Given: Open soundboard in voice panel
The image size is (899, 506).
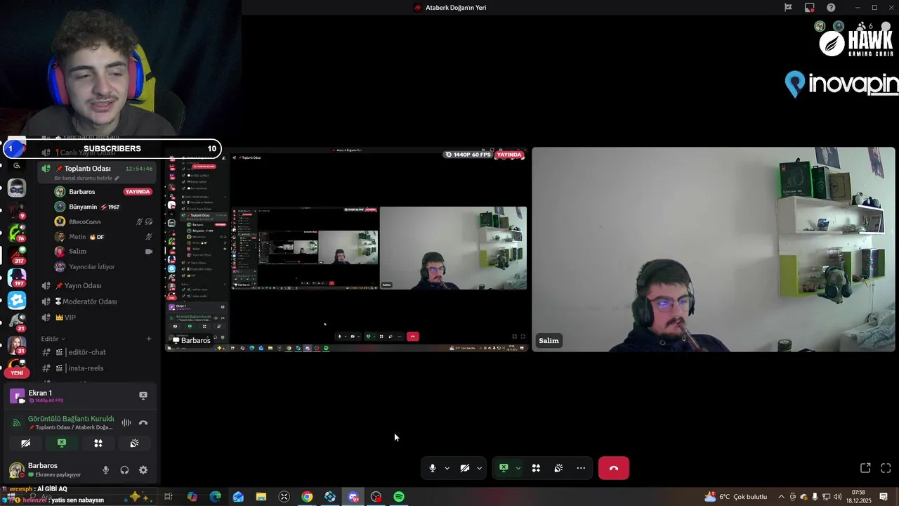Looking at the screenshot, I should click(134, 443).
